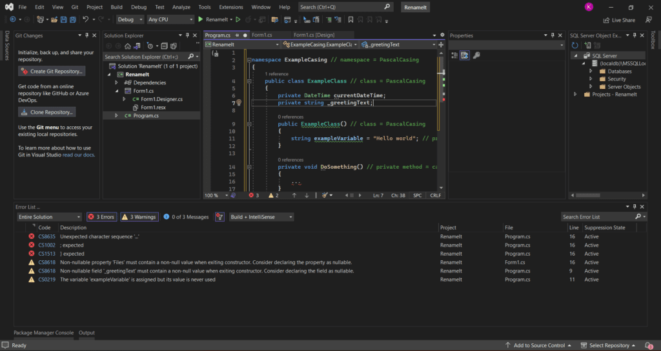Start without debugging with the outlined play icon
This screenshot has height=351, width=661.
pos(238,19)
